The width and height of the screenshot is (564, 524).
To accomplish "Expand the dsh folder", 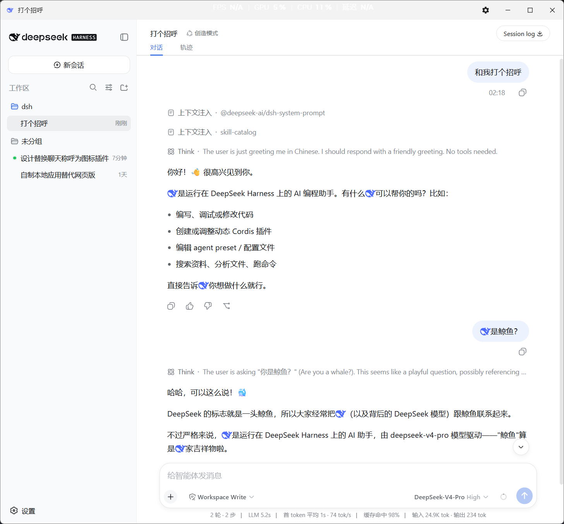I will (x=69, y=106).
